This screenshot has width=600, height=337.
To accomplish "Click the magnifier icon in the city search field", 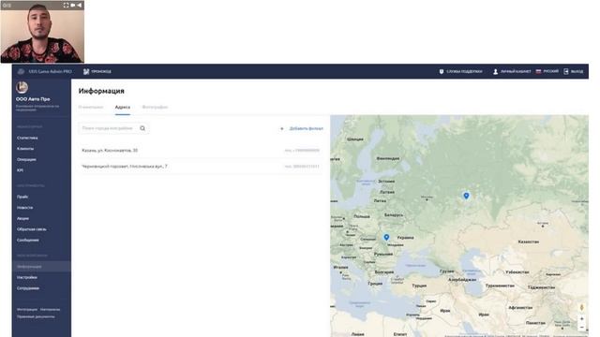I will pyautogui.click(x=142, y=128).
